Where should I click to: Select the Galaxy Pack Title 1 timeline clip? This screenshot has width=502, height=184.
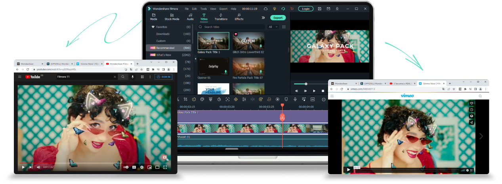pos(252,116)
